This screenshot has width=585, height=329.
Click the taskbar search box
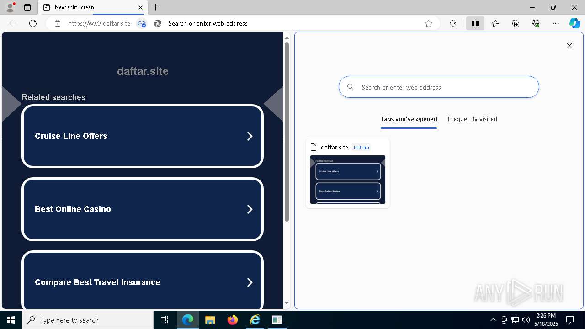[88, 320]
